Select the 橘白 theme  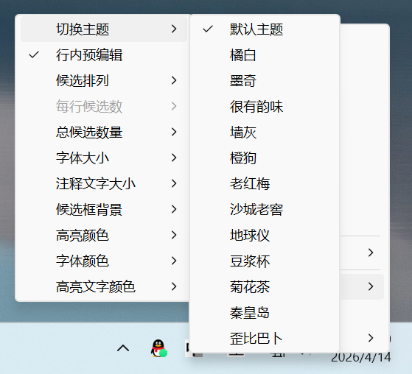pyautogui.click(x=265, y=55)
